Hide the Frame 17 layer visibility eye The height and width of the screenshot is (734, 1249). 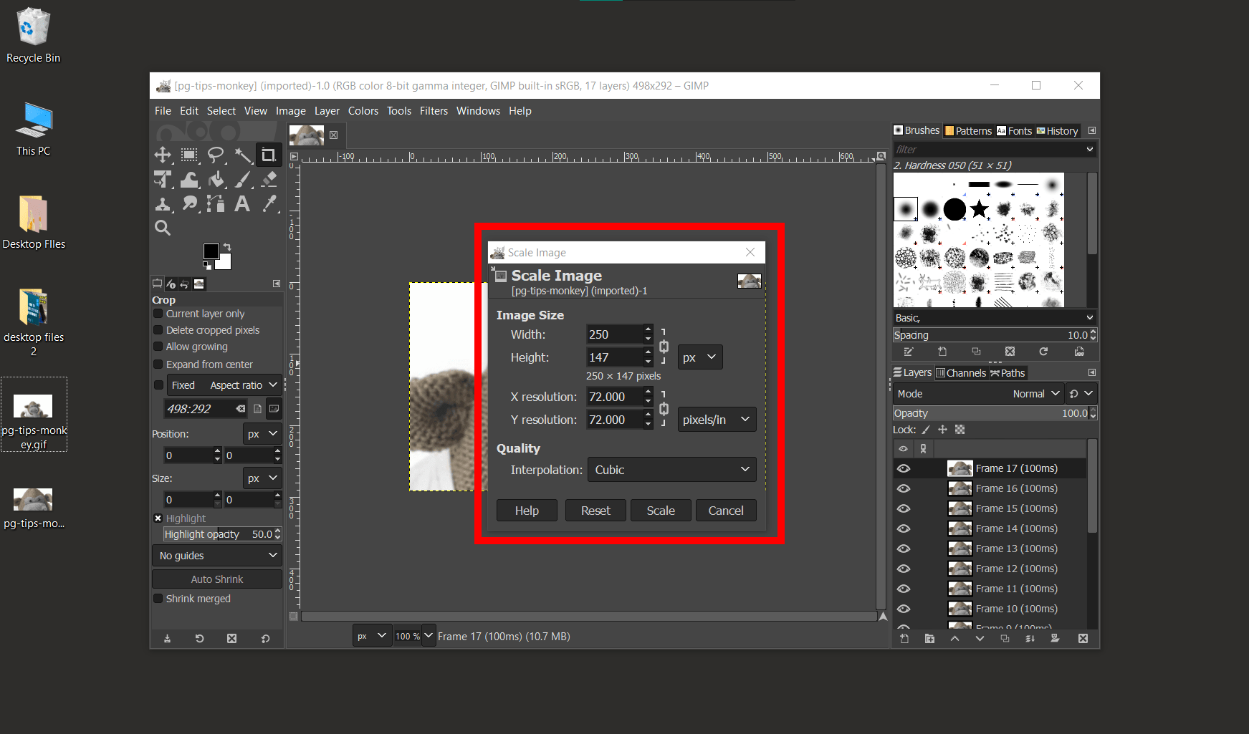click(x=904, y=468)
